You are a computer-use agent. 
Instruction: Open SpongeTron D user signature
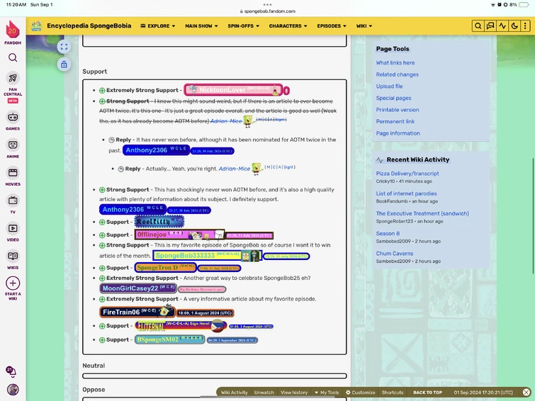coord(166,268)
